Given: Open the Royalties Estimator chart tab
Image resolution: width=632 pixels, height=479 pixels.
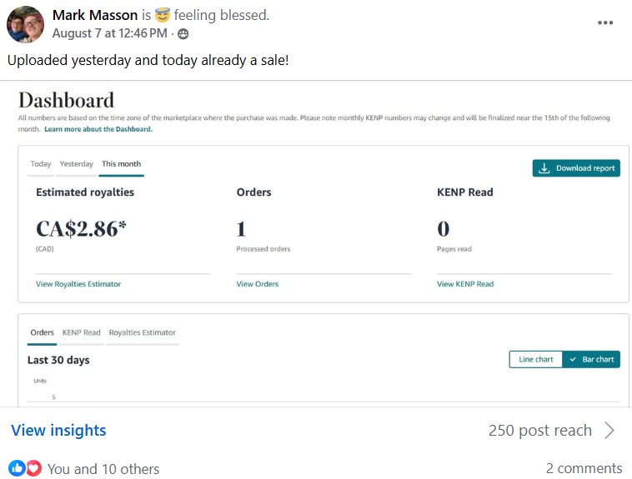Looking at the screenshot, I should coord(142,333).
